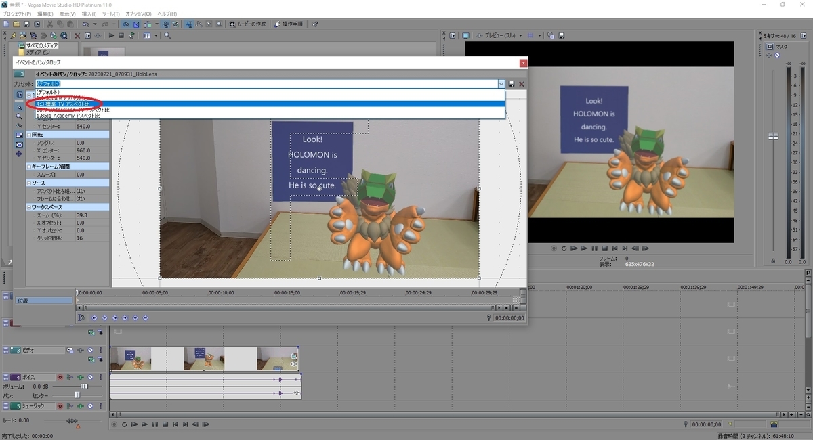This screenshot has height=440, width=813.
Task: Collapse the ワークスペース property group
Action: [x=29, y=206]
